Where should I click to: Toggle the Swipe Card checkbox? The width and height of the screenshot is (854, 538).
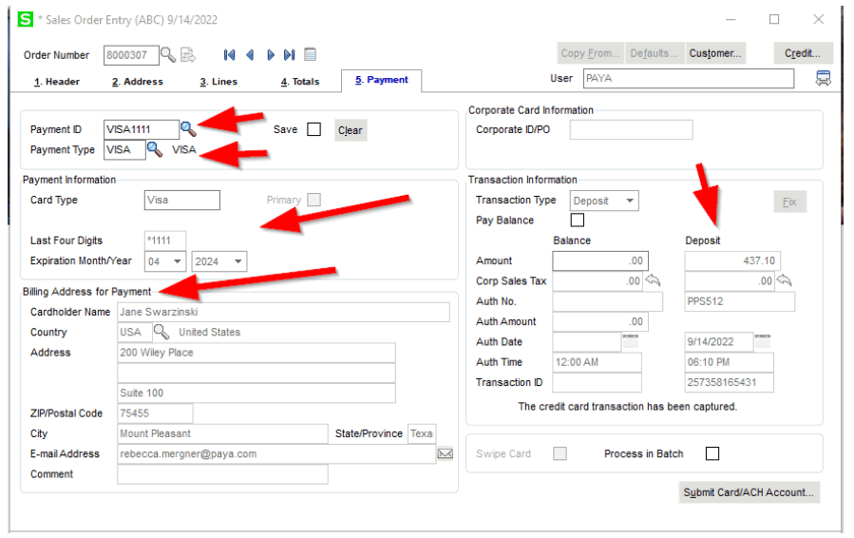(560, 453)
